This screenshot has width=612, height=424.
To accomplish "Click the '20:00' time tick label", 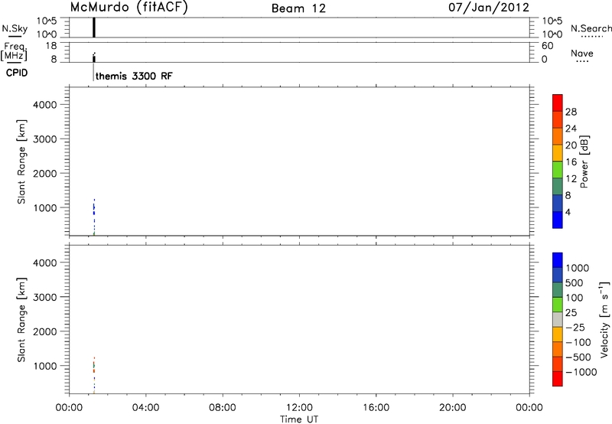I will point(453,408).
